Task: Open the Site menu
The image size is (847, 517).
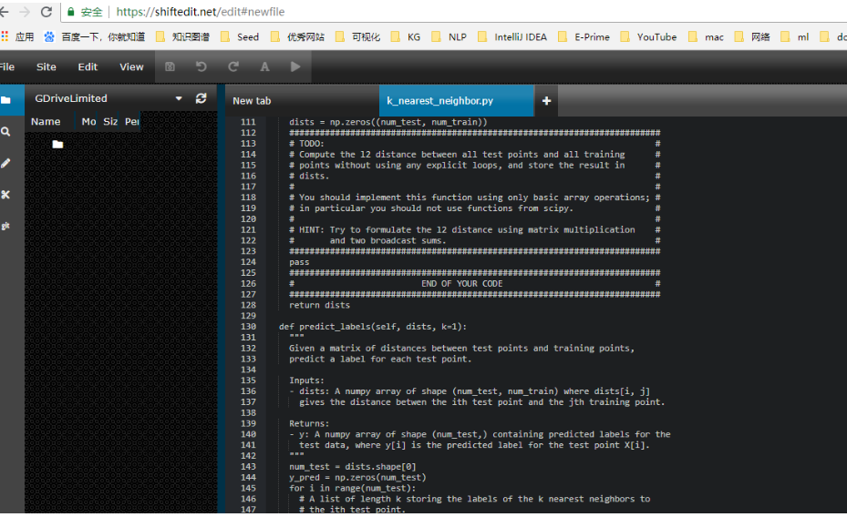Action: tap(46, 66)
